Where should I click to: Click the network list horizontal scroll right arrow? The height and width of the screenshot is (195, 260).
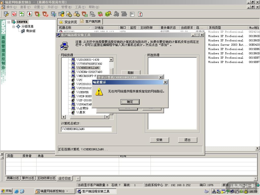pos(107,117)
